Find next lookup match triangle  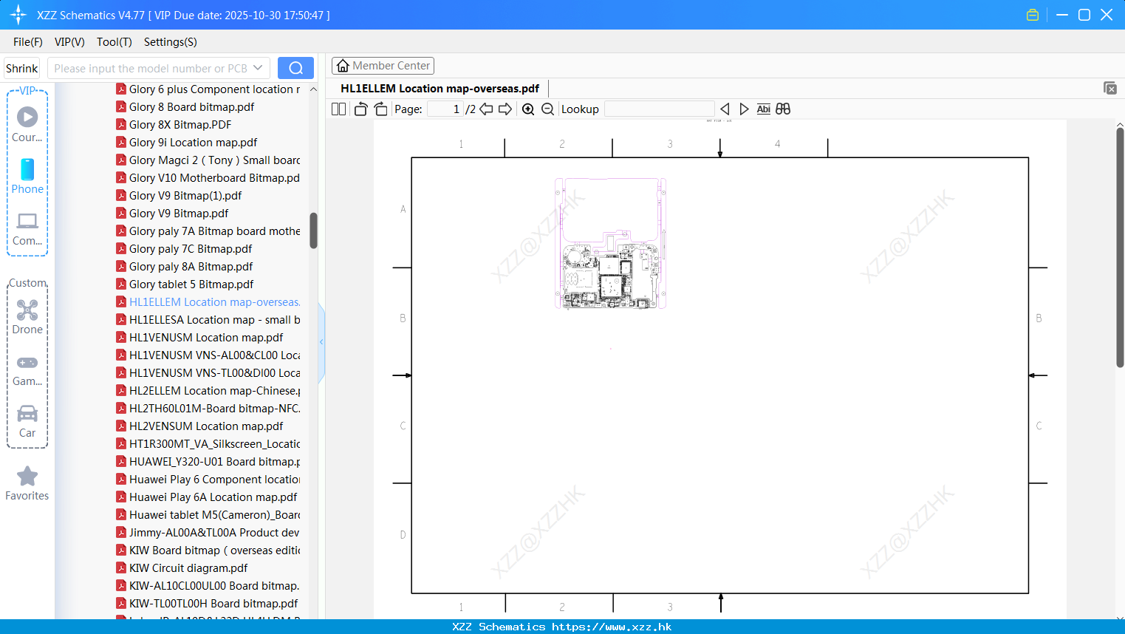(744, 109)
